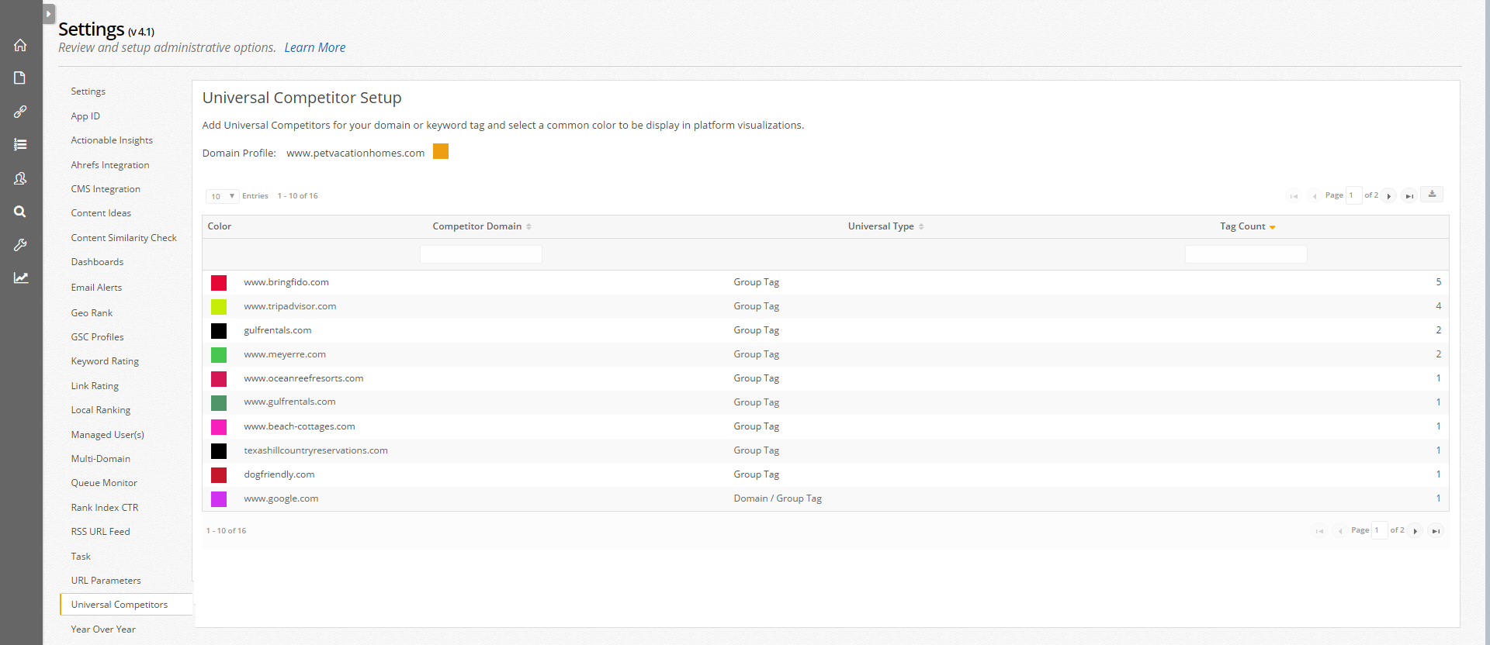Click the swatch for dogfriendly.com

pyautogui.click(x=219, y=475)
